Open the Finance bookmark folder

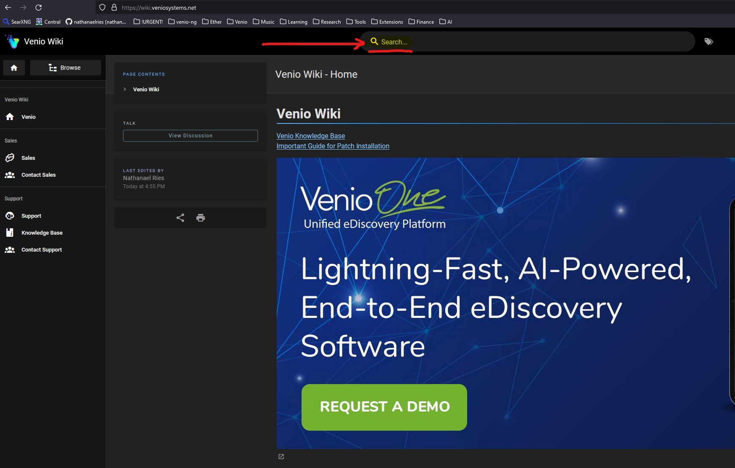(421, 22)
